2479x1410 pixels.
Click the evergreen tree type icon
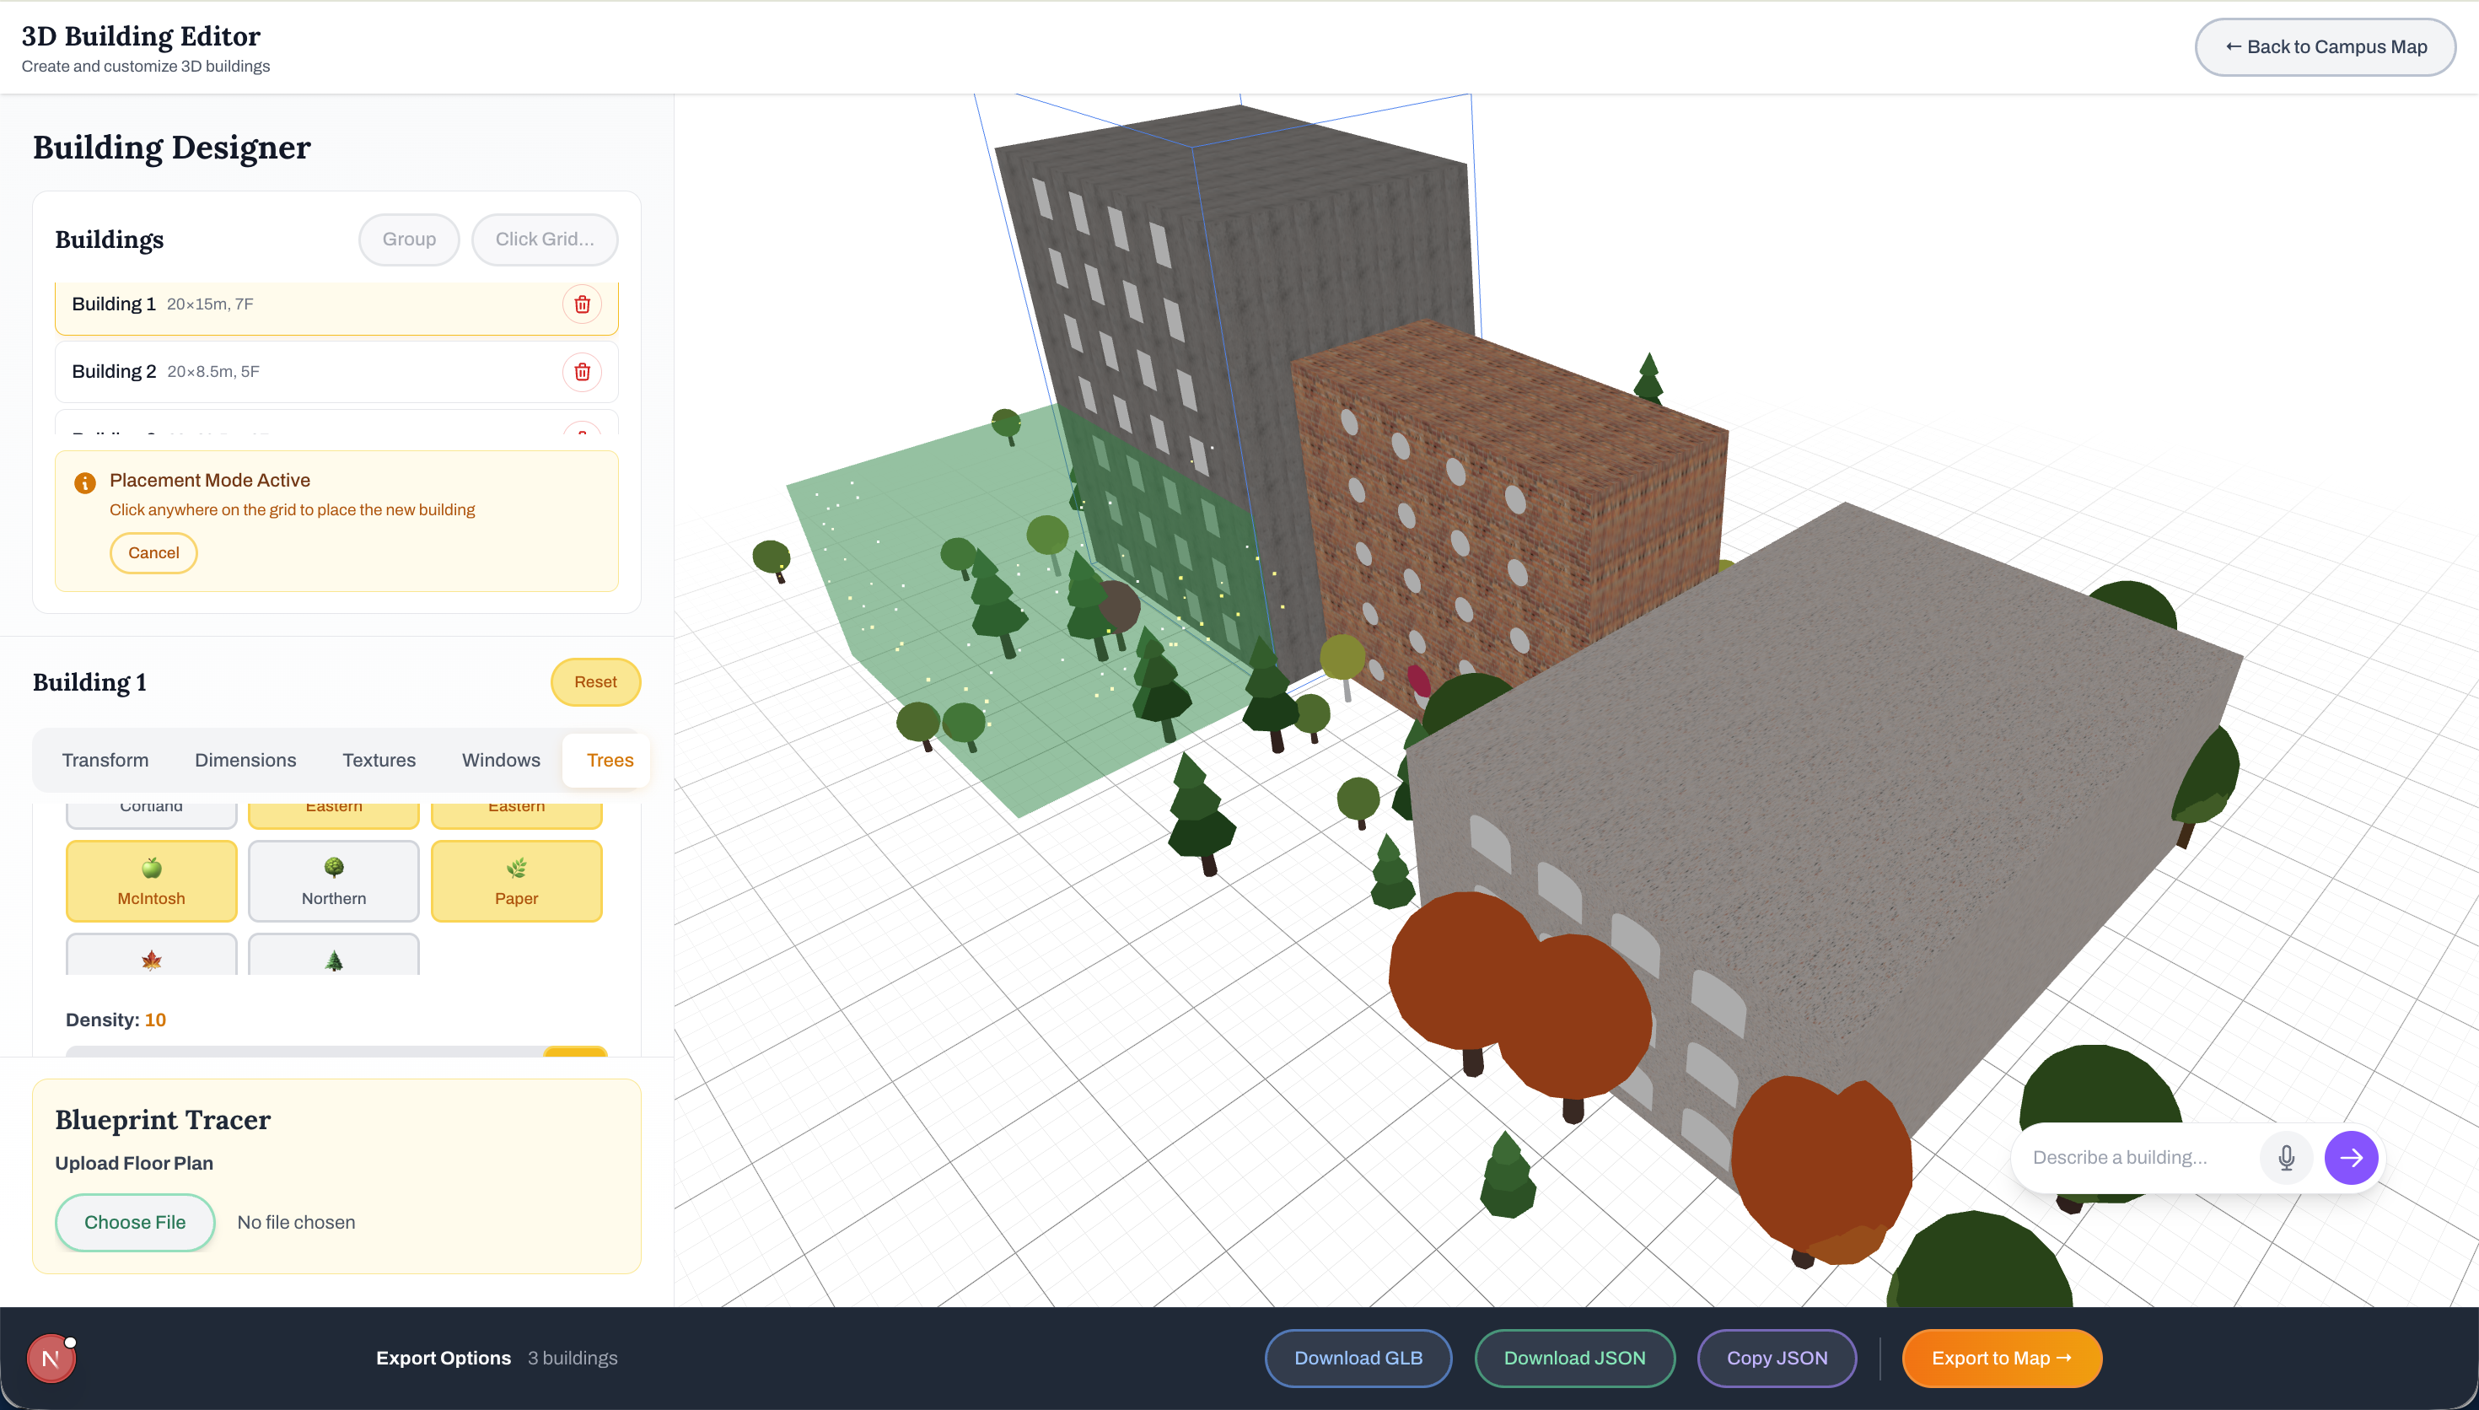coord(334,959)
